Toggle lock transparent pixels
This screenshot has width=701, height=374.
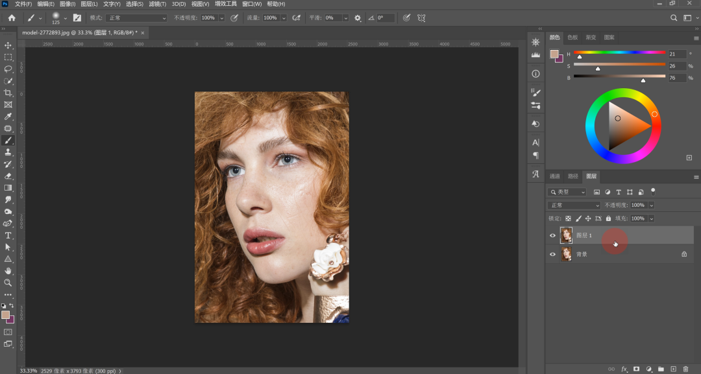coord(568,218)
